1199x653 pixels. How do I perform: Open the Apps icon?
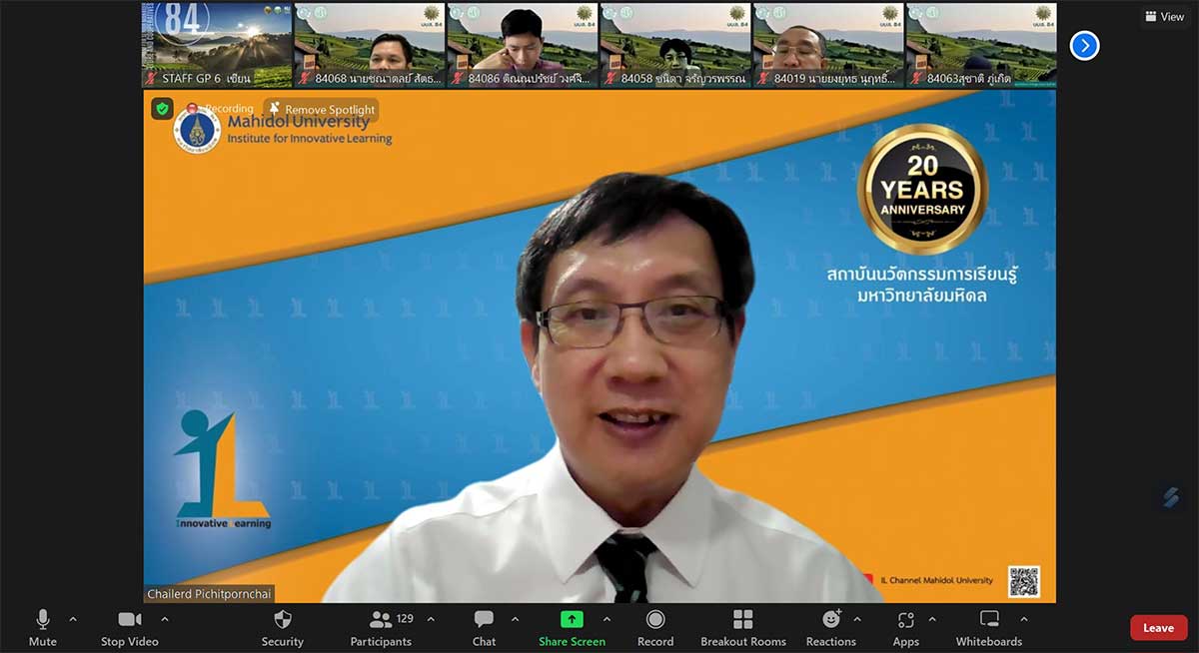click(905, 620)
